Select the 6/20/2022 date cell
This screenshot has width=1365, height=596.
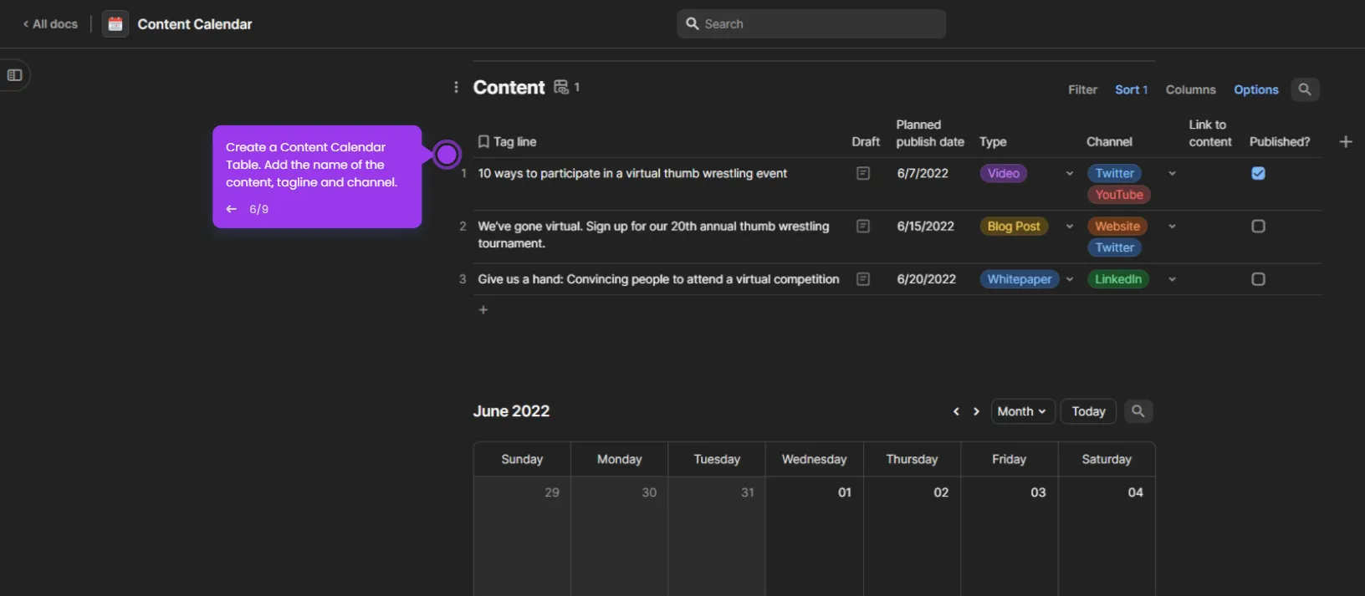point(926,279)
